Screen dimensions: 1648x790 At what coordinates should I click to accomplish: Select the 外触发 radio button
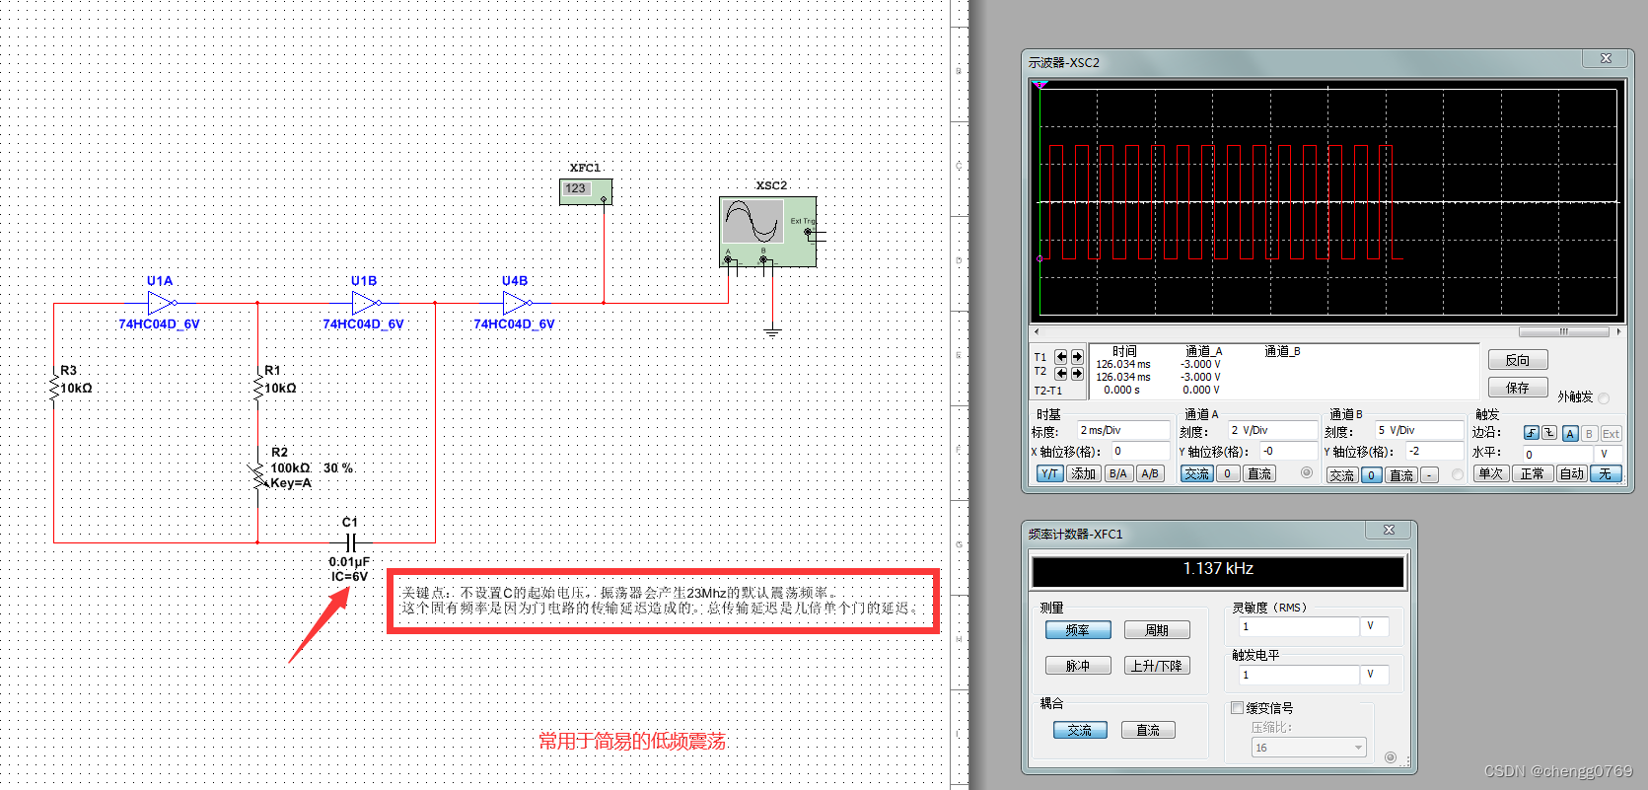coord(1604,397)
